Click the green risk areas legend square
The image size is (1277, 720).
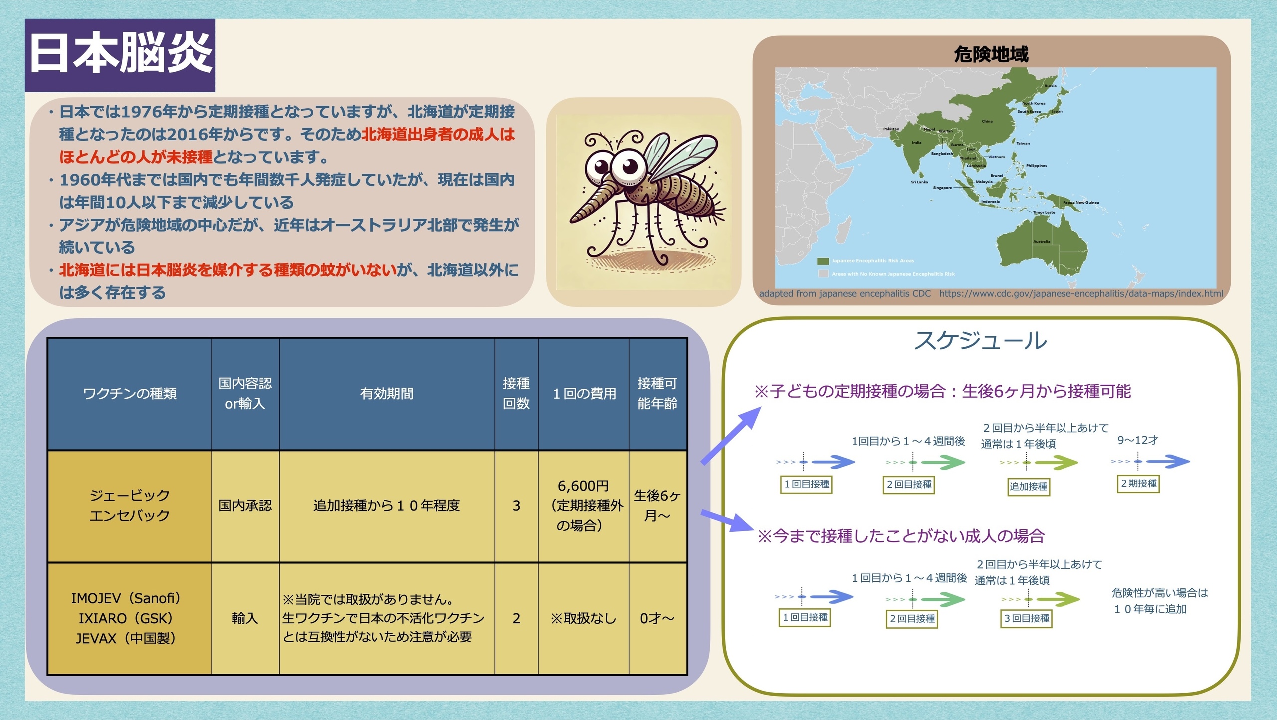tap(823, 261)
